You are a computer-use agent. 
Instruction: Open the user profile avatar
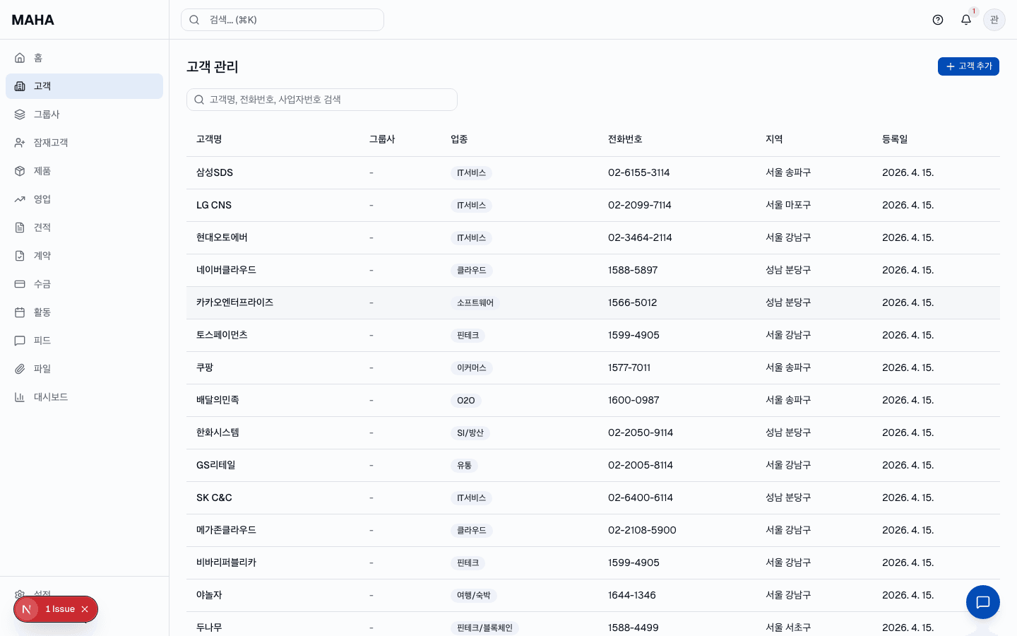pos(994,20)
